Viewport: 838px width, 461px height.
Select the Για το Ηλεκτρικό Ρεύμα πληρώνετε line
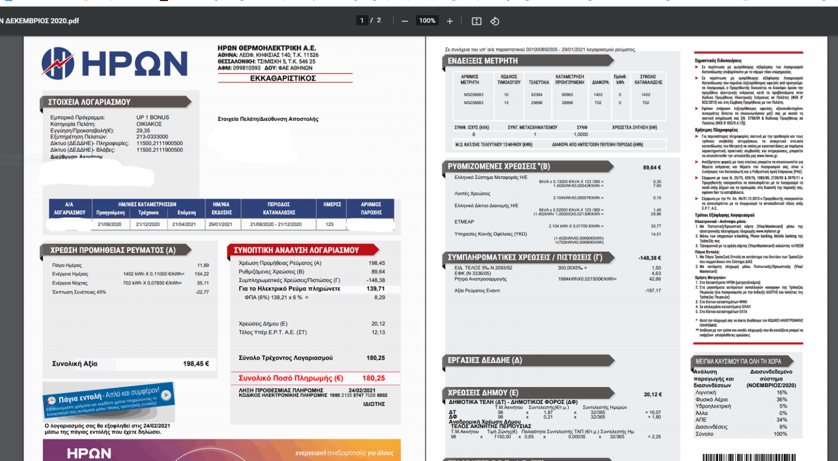click(x=312, y=288)
